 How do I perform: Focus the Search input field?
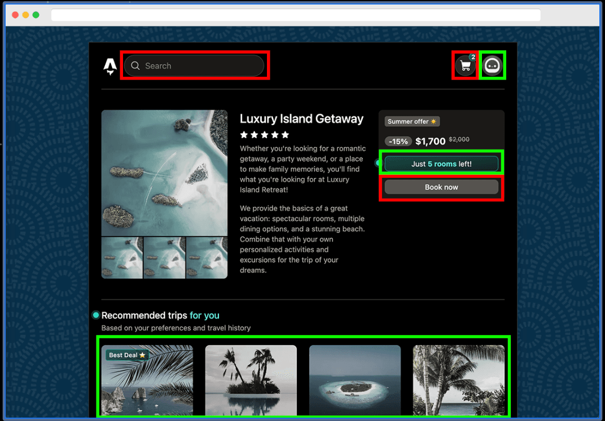[194, 65]
